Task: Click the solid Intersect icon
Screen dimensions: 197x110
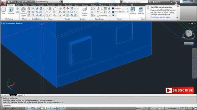Action: click(x=33, y=15)
